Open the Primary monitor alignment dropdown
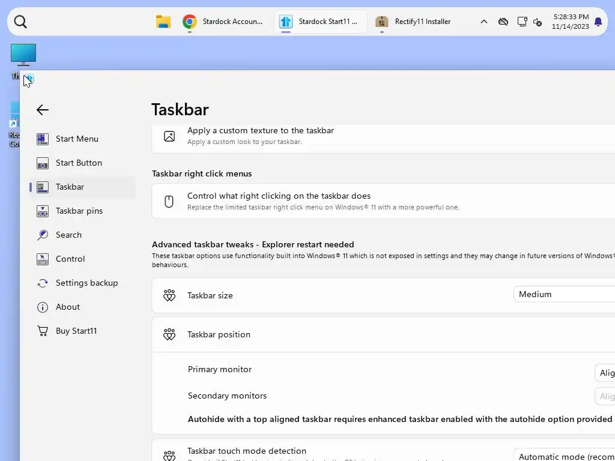Viewport: 615px width, 461px height. [x=605, y=373]
